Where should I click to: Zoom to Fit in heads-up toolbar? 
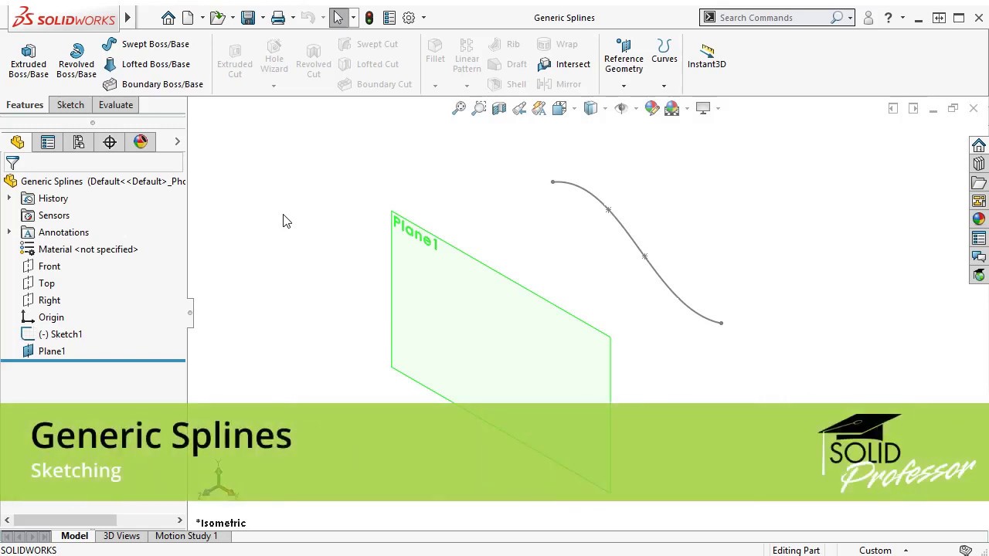pyautogui.click(x=459, y=108)
